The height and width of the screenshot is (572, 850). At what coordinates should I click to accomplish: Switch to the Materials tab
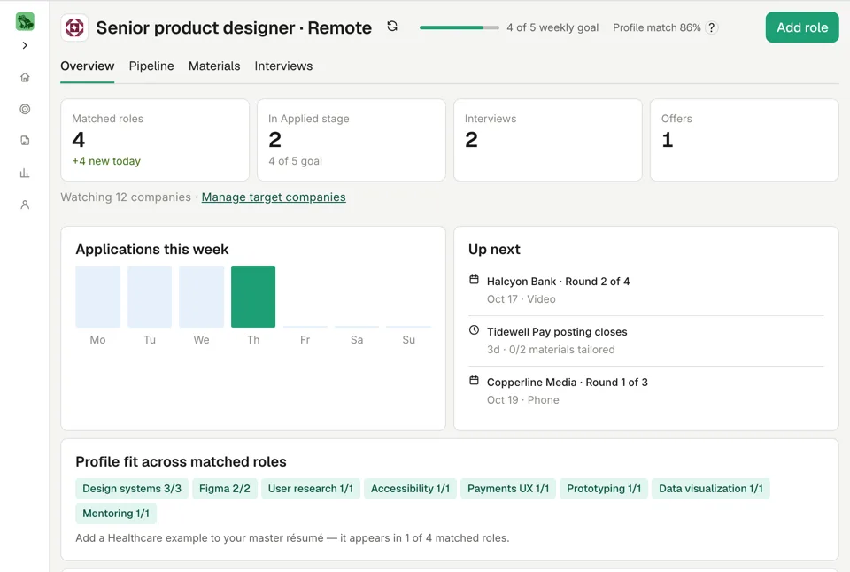coord(214,66)
